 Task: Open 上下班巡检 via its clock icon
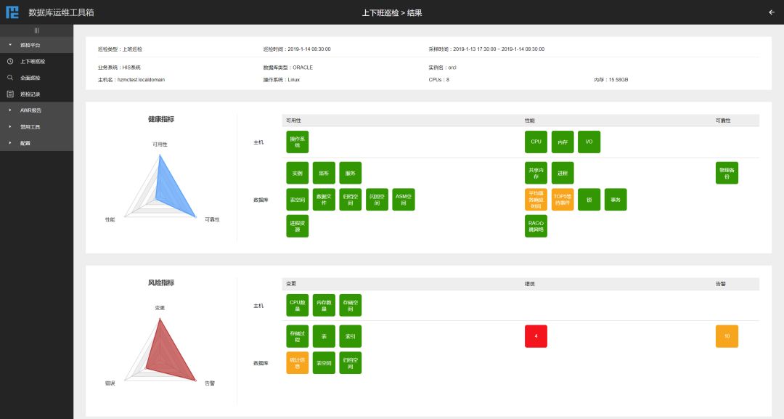click(x=10, y=61)
